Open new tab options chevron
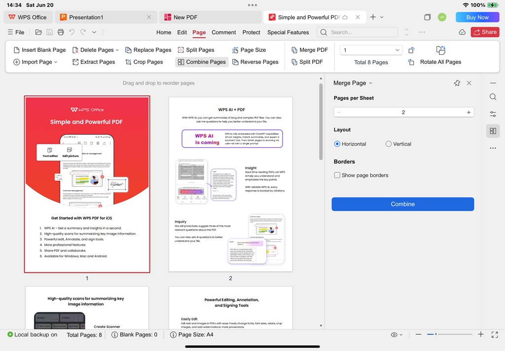 tap(382, 17)
